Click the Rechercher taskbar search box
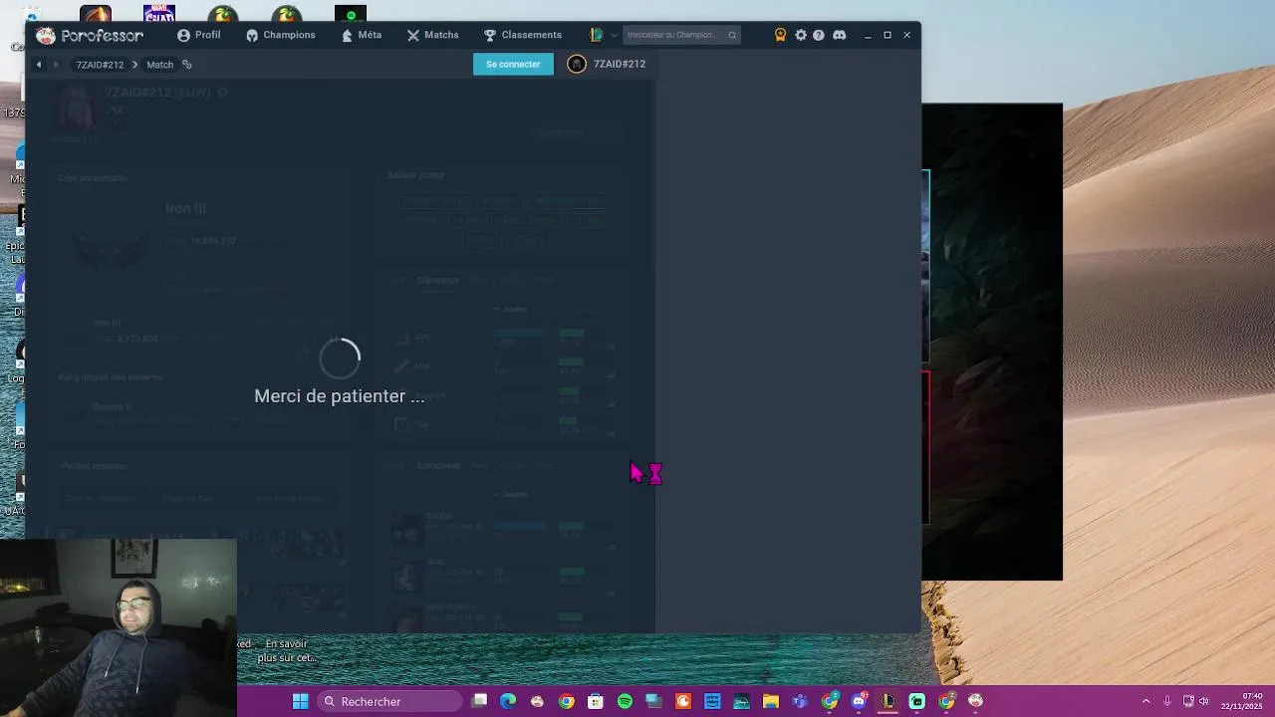 click(x=390, y=701)
